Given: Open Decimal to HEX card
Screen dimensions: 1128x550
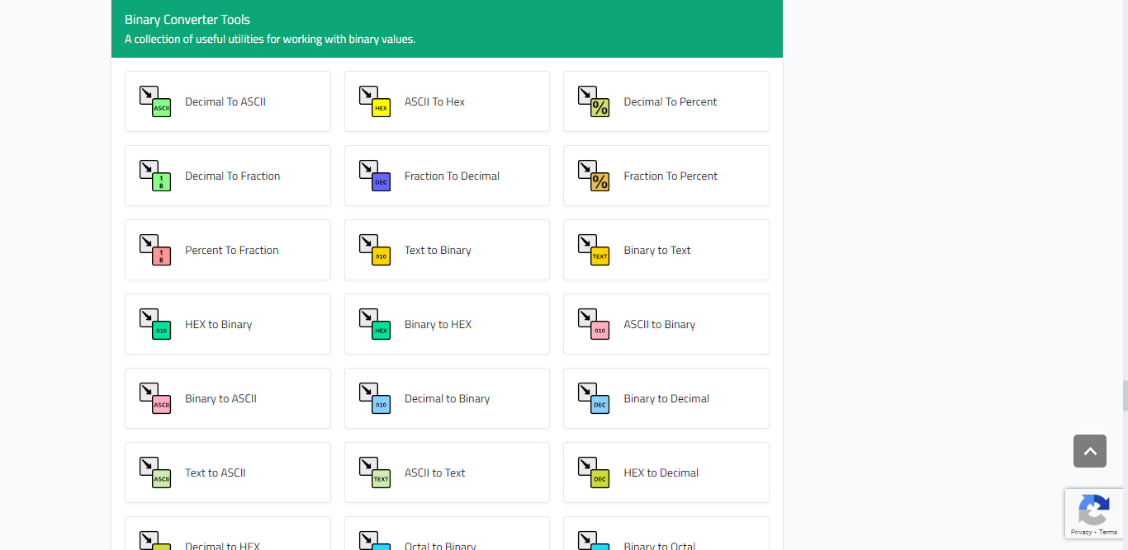Looking at the screenshot, I should tap(228, 534).
